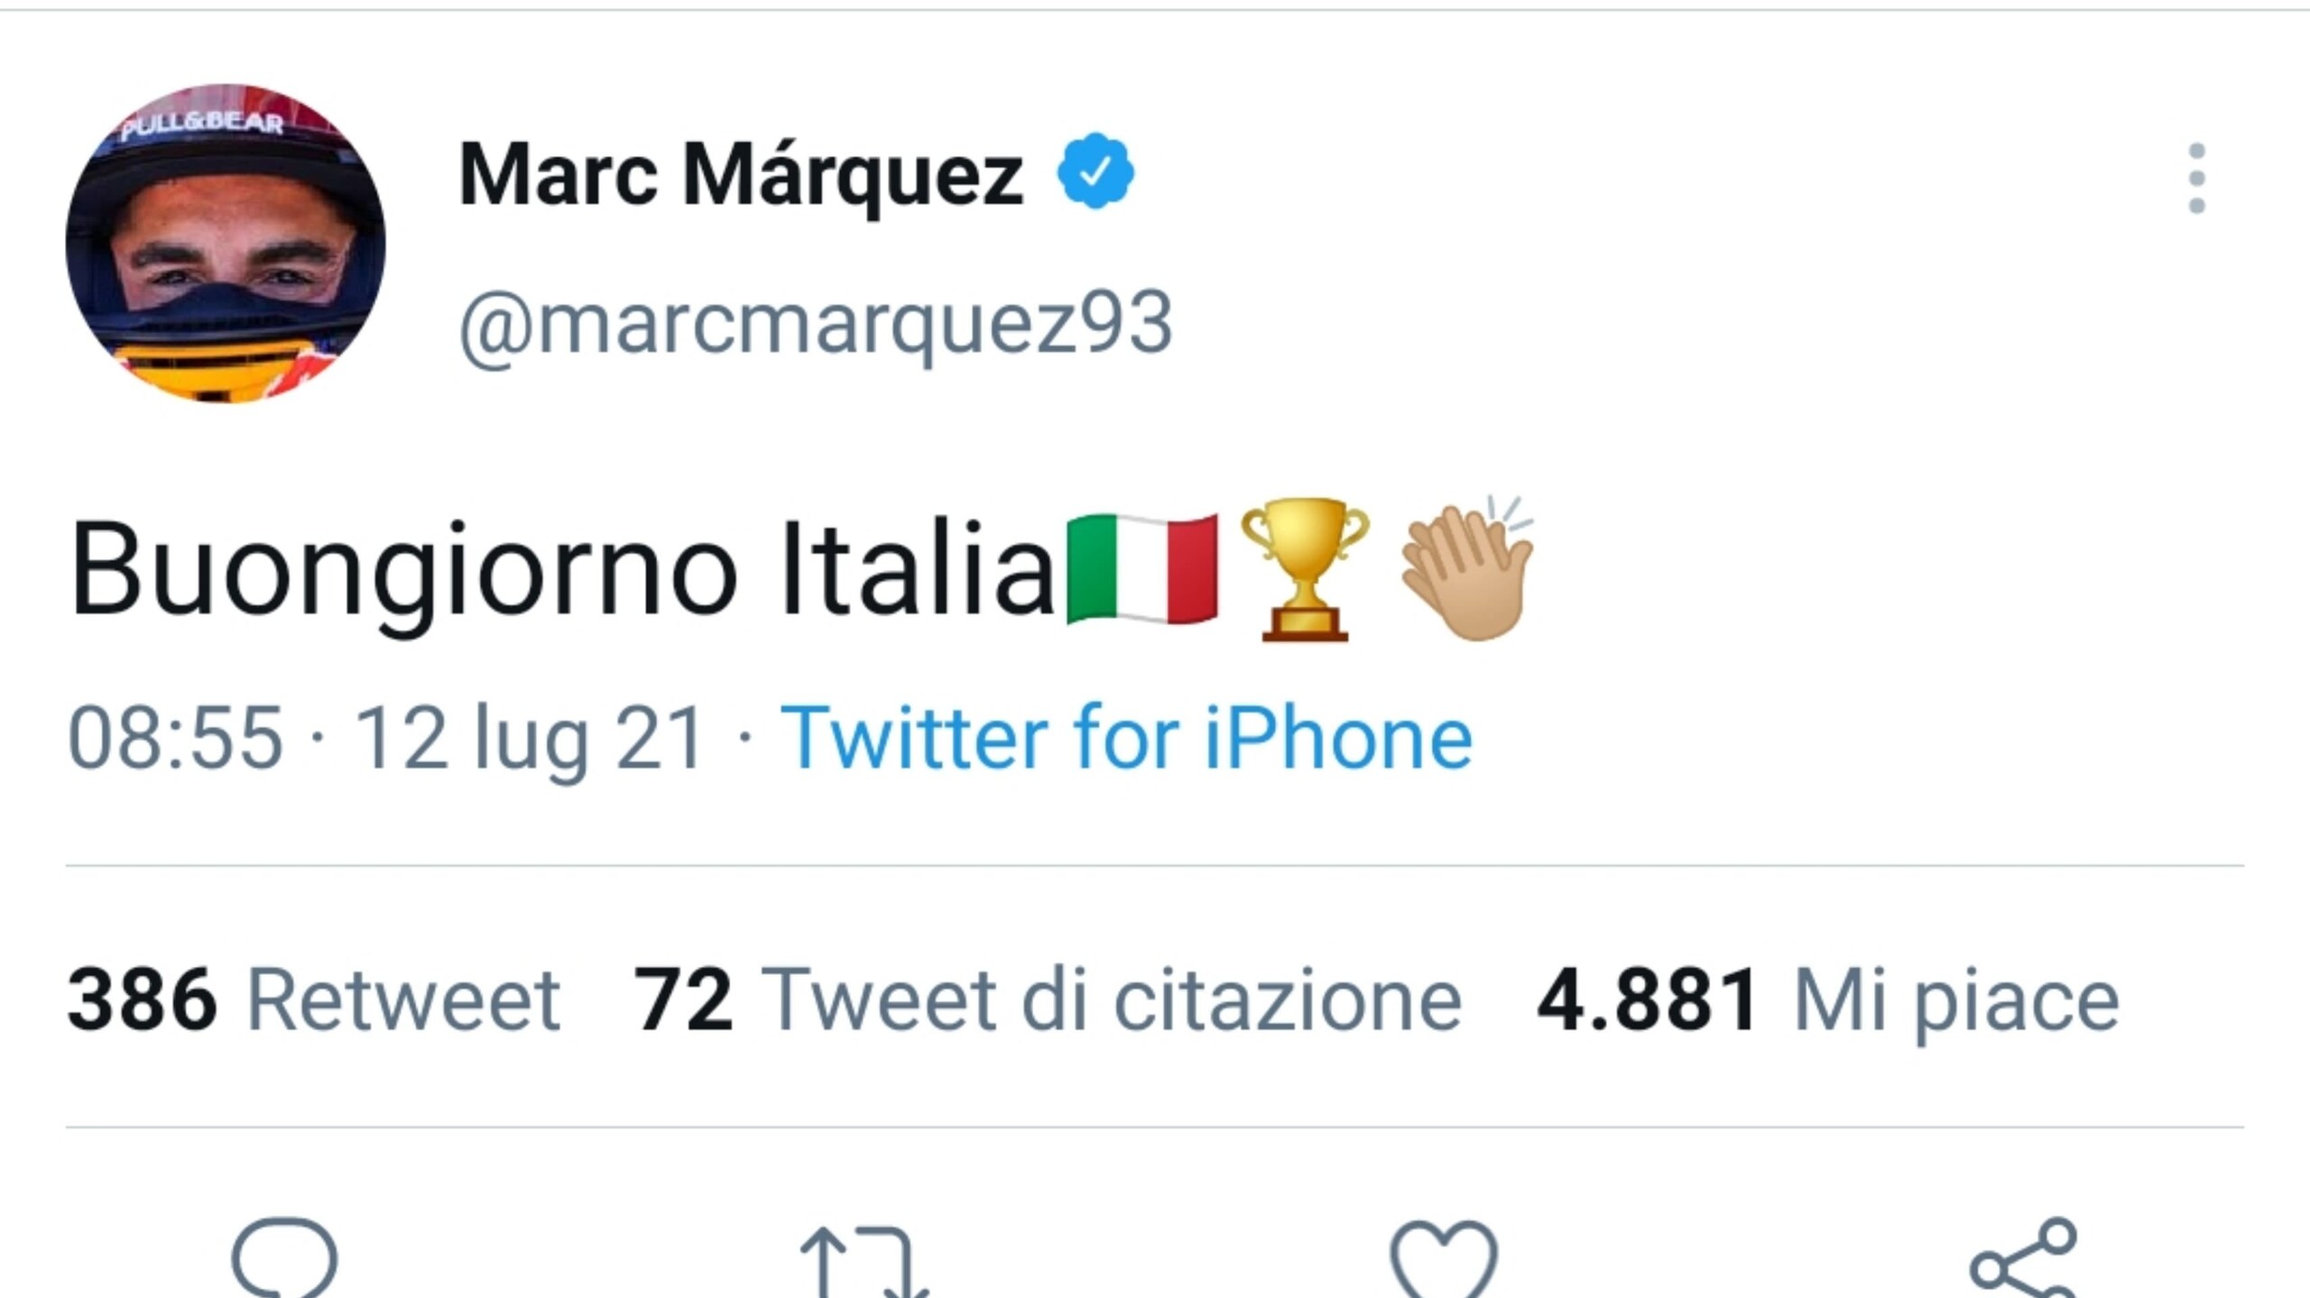Open the three-dot more options menu
Image resolution: width=2310 pixels, height=1298 pixels.
coord(2196,178)
